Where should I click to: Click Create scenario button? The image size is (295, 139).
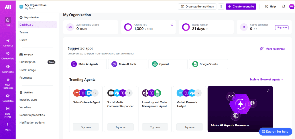coord(241,7)
